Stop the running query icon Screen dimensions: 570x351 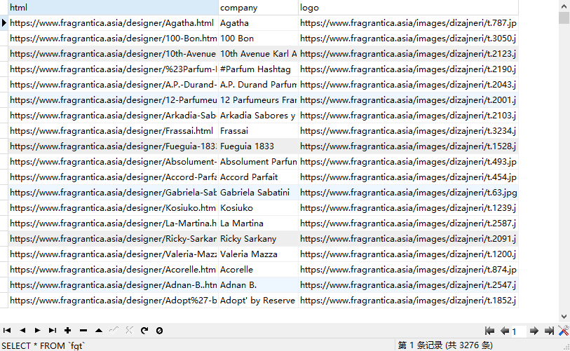coord(159,330)
